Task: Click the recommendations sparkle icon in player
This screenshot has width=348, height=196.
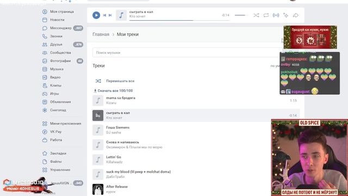Action: click(285, 15)
